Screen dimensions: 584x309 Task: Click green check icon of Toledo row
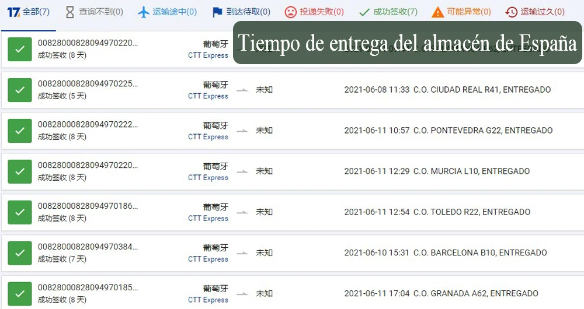20,212
